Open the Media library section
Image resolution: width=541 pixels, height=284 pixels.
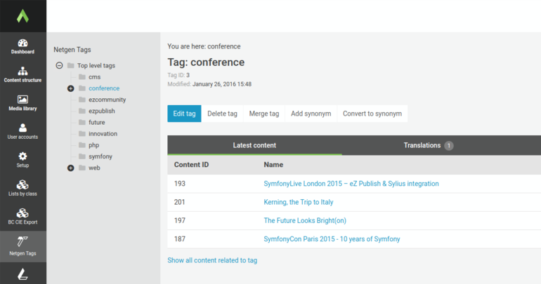tap(22, 103)
